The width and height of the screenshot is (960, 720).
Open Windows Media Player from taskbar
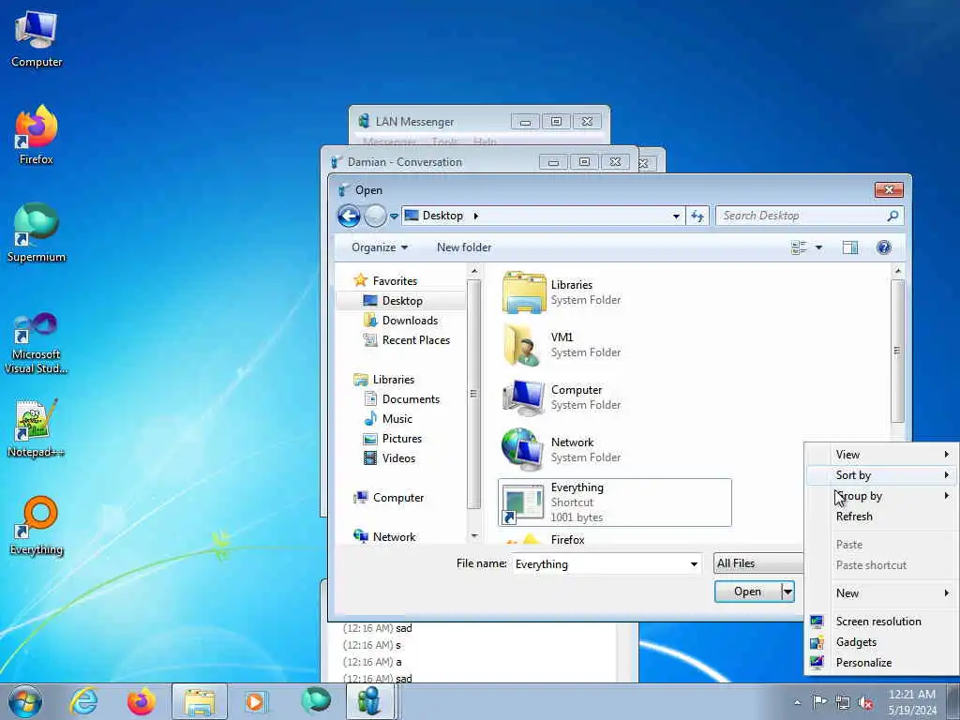(x=255, y=701)
